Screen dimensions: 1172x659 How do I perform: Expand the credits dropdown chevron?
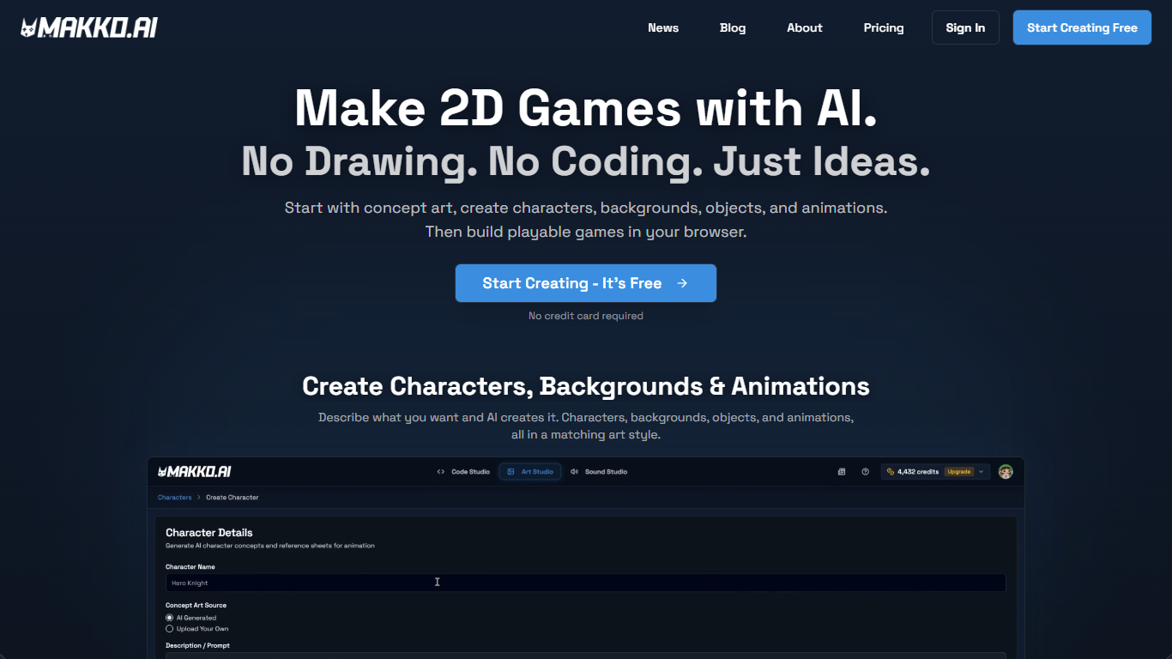(981, 472)
